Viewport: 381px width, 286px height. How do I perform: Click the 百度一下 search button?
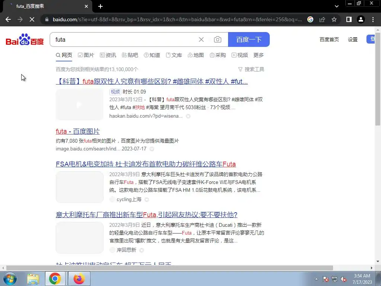(249, 39)
